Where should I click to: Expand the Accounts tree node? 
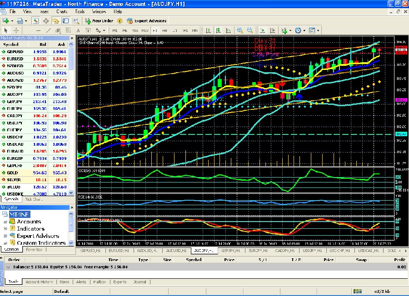point(5,222)
